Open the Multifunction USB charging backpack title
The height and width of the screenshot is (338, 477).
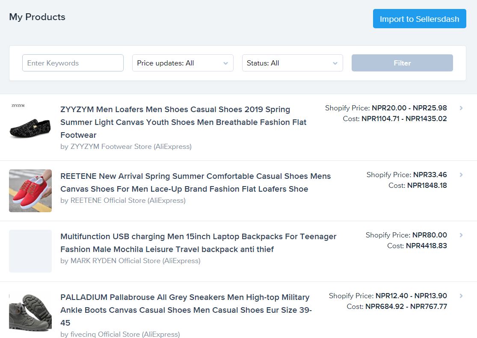pos(199,243)
